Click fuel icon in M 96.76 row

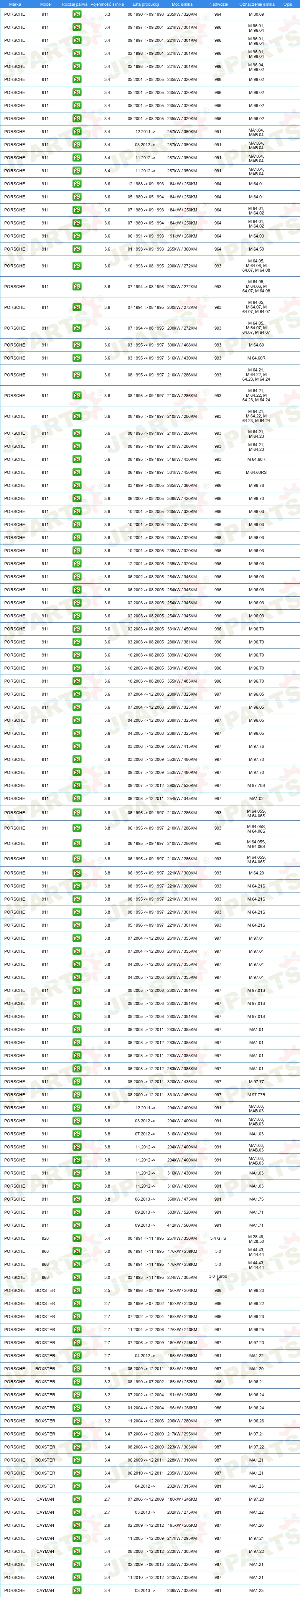click(76, 485)
